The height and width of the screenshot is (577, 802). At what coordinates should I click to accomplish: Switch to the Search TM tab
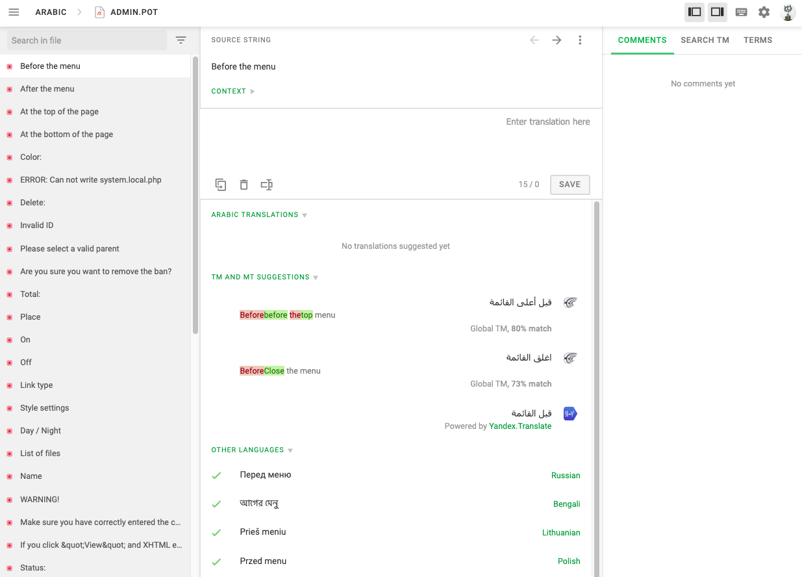coord(705,40)
